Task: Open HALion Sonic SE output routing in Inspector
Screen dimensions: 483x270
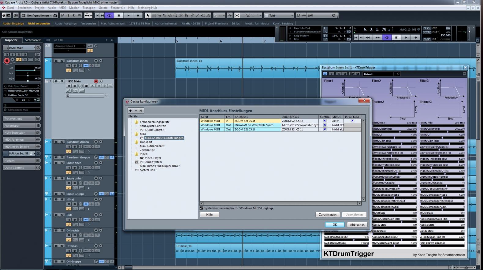Action: pos(21,95)
